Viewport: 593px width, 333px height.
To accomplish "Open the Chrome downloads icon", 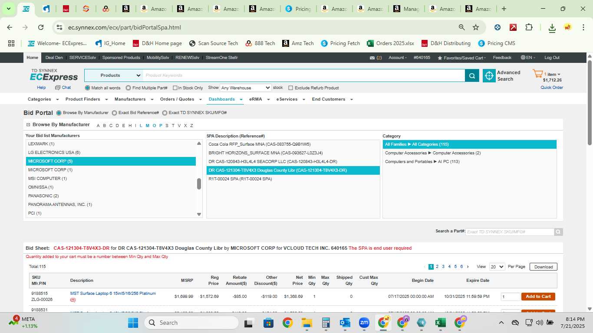I will tap(552, 27).
